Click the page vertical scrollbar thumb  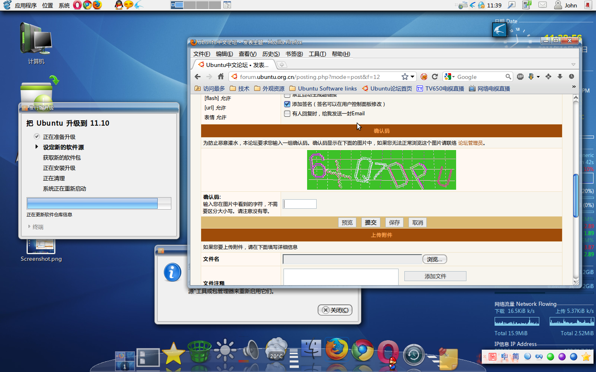576,196
